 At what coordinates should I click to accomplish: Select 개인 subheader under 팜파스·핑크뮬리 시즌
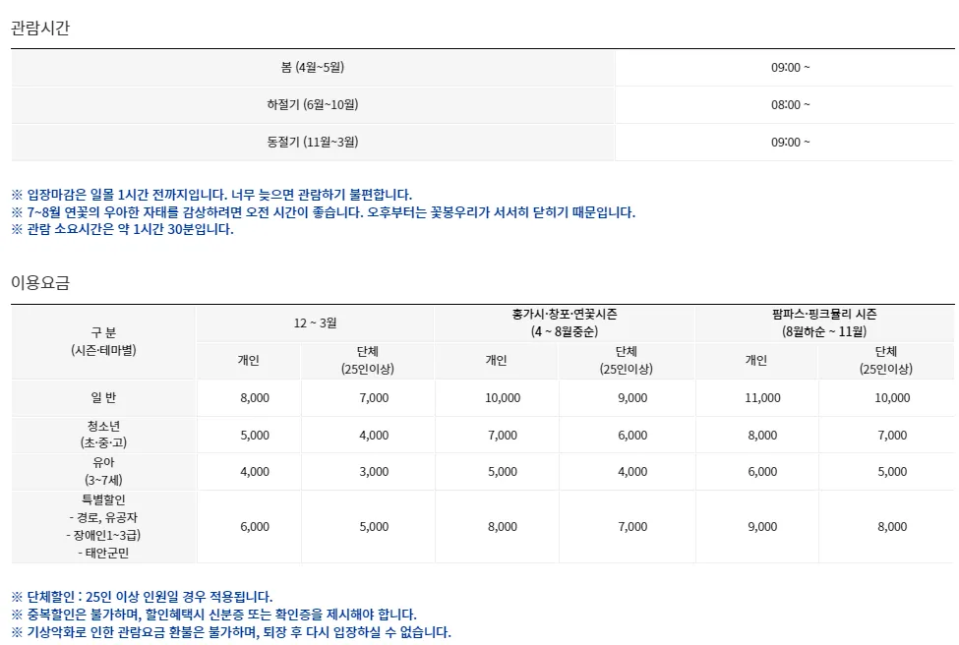(x=756, y=360)
